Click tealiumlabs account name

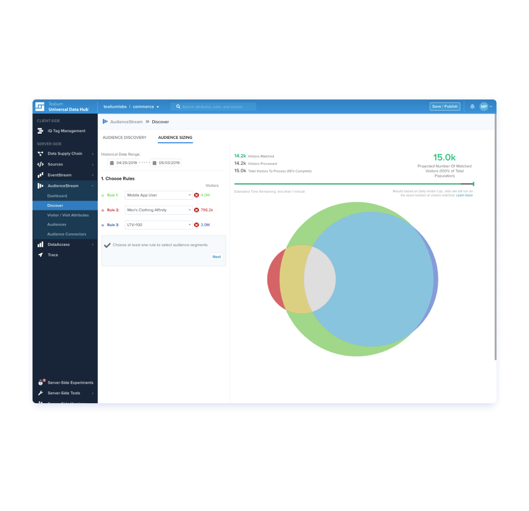[115, 106]
